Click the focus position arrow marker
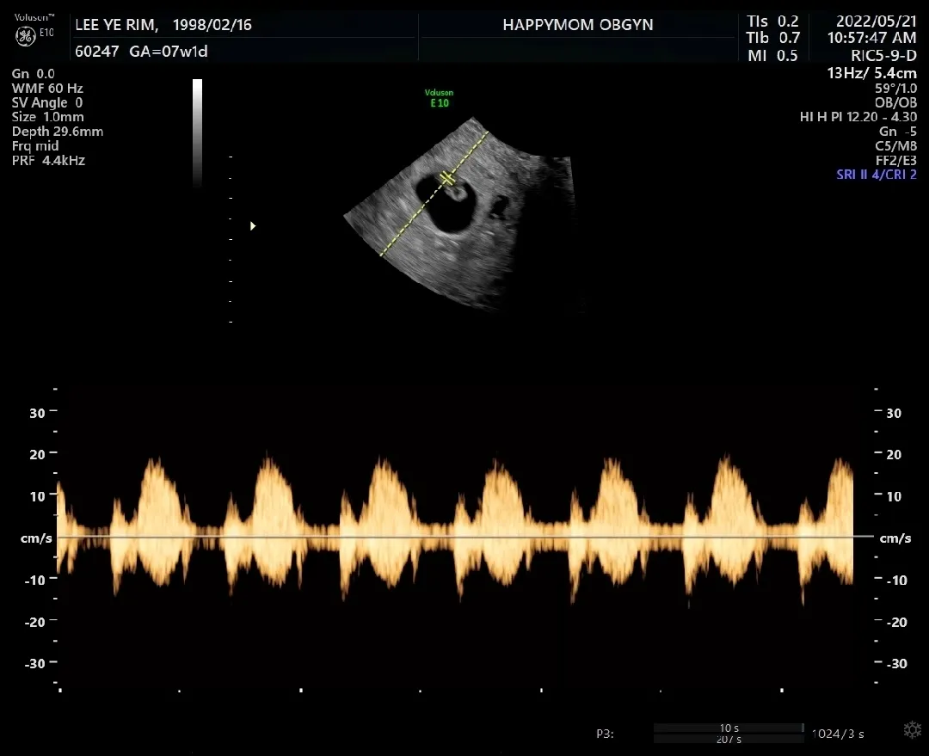 (253, 225)
